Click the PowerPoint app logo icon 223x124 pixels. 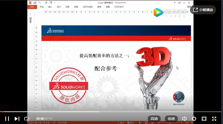30,3
